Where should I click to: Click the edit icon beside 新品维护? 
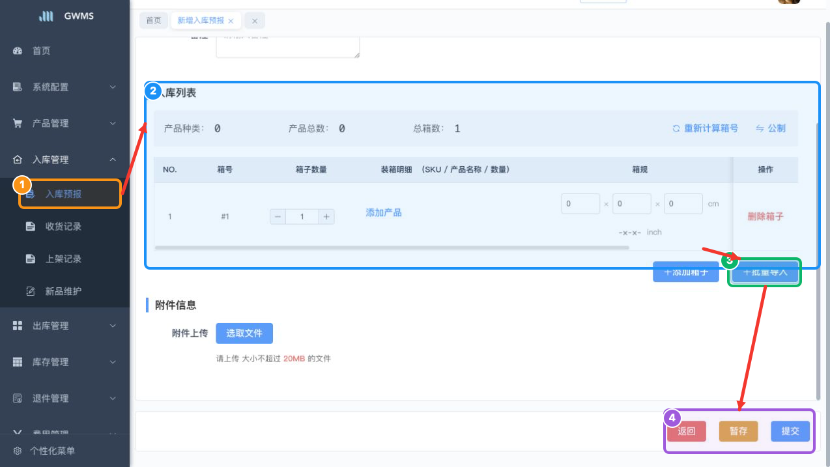pos(31,291)
